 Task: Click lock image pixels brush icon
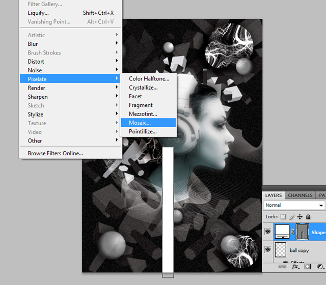click(x=291, y=217)
